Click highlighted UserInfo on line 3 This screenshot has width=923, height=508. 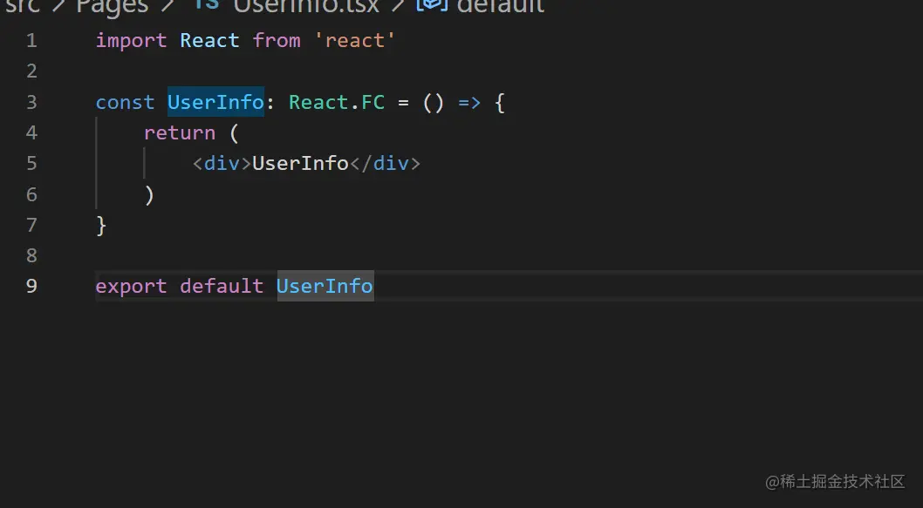pyautogui.click(x=215, y=102)
